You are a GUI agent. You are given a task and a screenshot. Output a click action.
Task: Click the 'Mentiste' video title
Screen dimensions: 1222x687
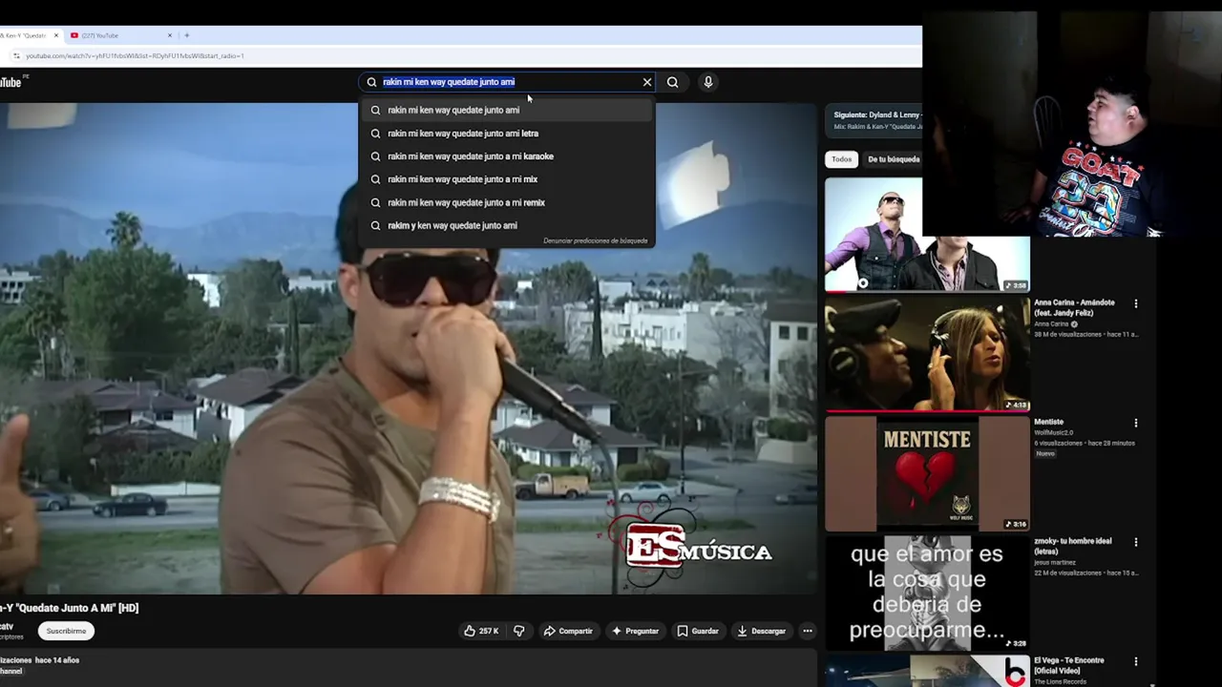tap(1048, 422)
